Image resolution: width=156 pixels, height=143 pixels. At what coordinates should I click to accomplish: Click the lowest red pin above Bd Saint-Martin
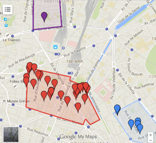pos(78,108)
